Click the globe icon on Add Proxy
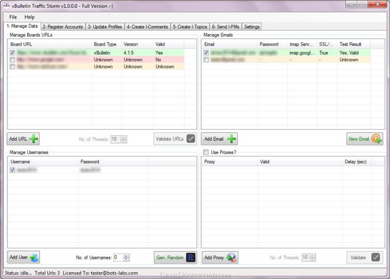Screen dimensions: 390x279 tap(231, 258)
